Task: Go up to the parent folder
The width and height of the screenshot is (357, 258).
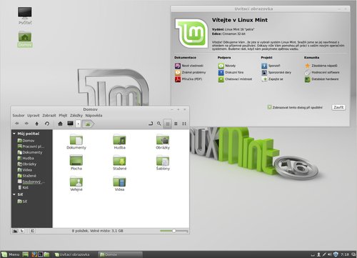Action: pyautogui.click(x=36, y=124)
